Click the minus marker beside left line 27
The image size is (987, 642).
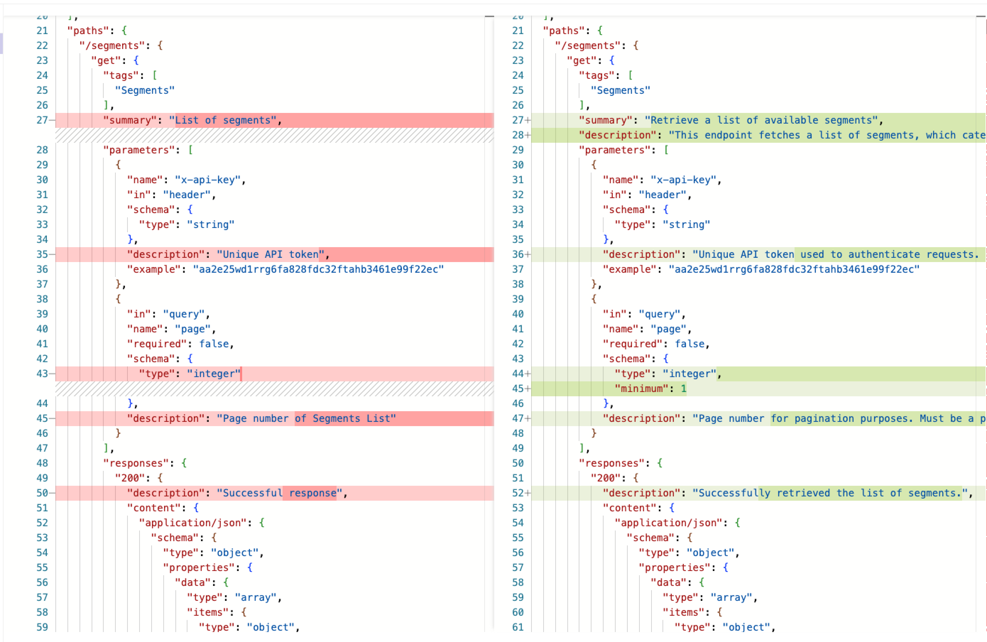coord(52,120)
